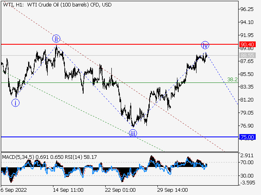Click the wave iii circle label

click(x=133, y=133)
